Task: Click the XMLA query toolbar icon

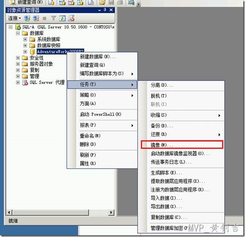Action: pos(80,3)
